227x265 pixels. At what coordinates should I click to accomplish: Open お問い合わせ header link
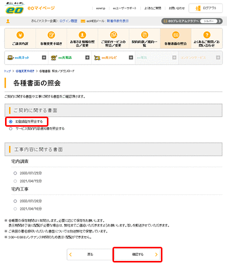[x=177, y=8]
